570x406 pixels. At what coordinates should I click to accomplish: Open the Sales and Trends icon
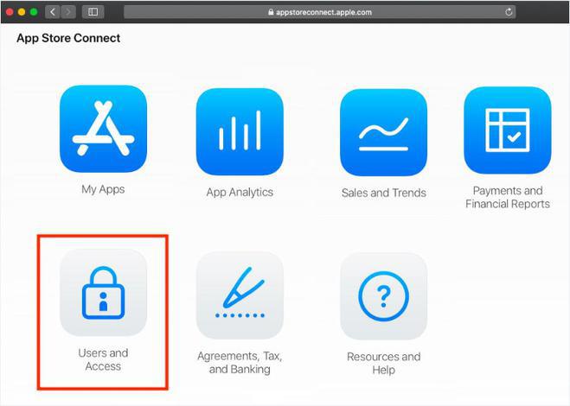(383, 132)
